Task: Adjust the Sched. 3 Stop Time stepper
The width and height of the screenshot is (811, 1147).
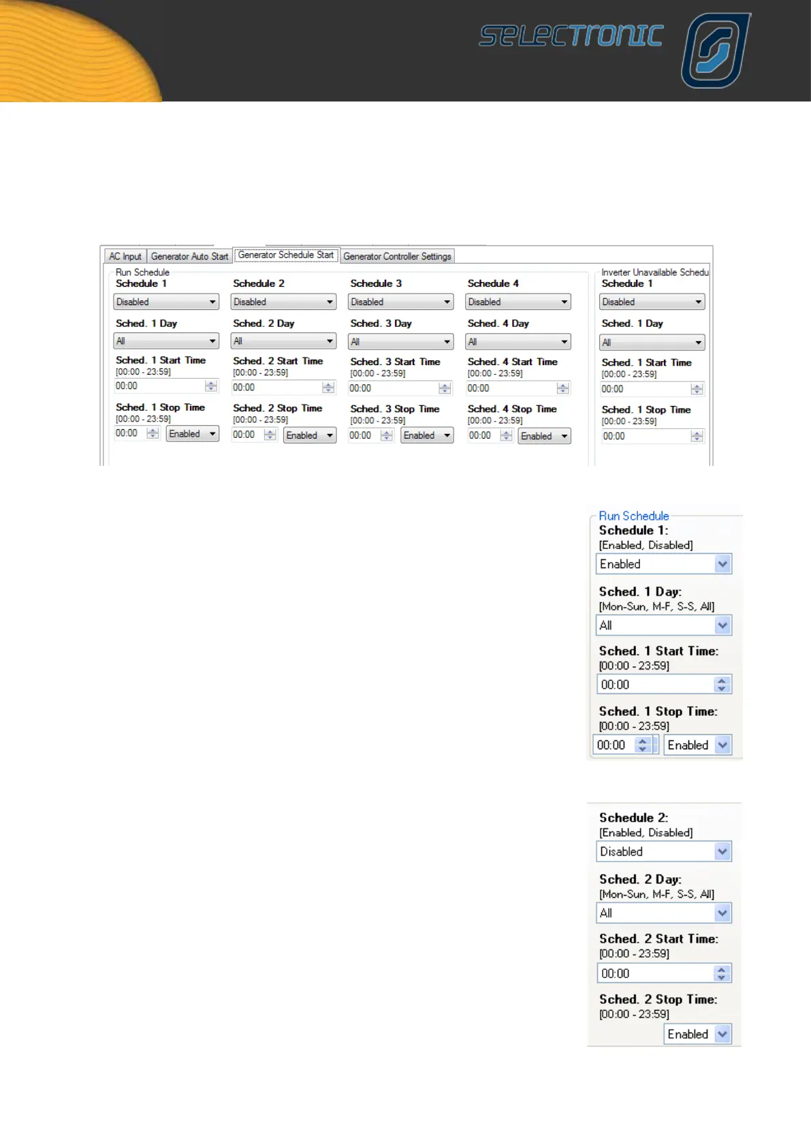Action: [x=387, y=436]
